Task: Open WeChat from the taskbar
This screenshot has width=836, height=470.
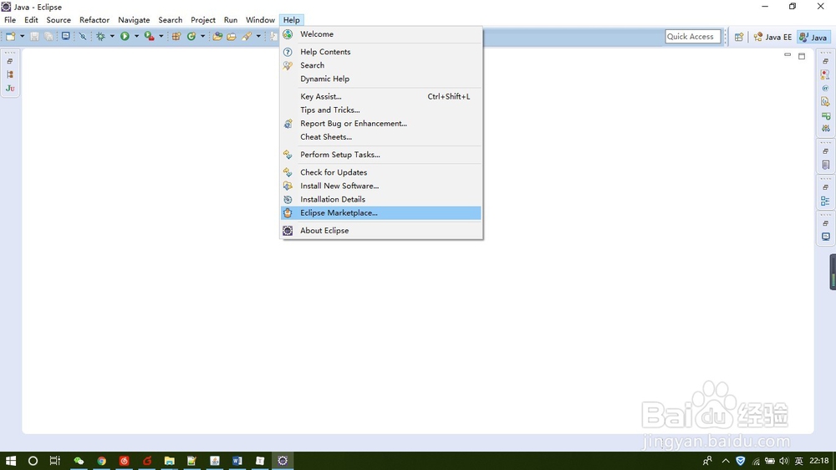Action: [79, 461]
